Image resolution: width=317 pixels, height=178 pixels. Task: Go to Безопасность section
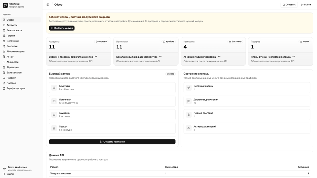coord(21,30)
